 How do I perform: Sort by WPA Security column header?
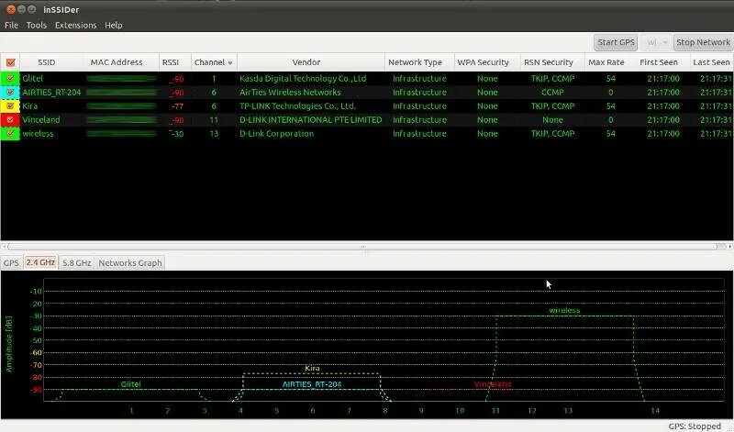click(x=483, y=62)
